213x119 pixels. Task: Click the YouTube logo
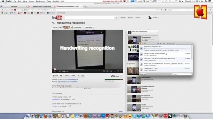click(57, 18)
